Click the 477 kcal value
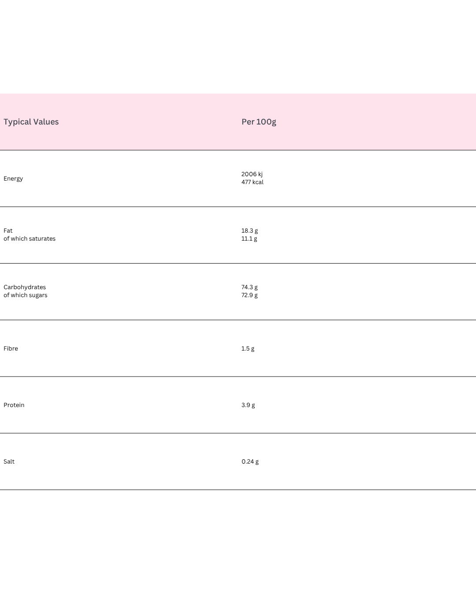 coord(252,182)
